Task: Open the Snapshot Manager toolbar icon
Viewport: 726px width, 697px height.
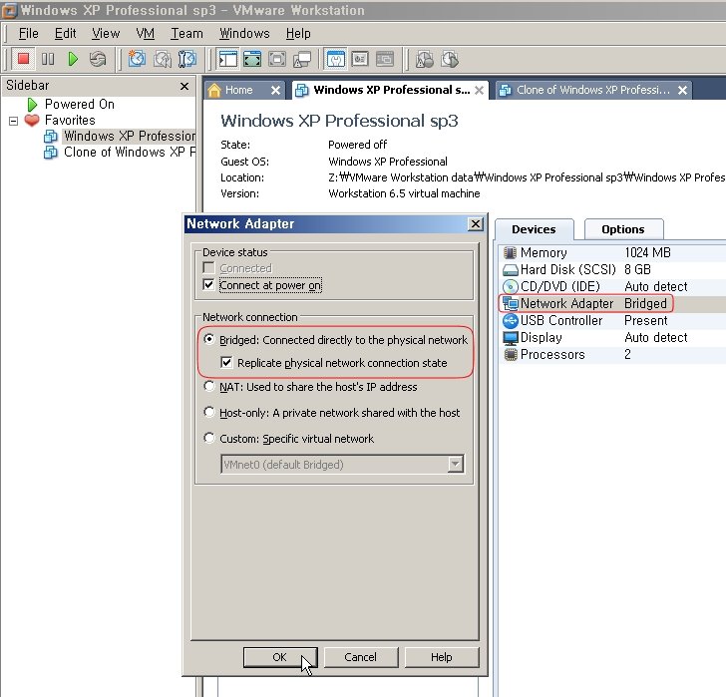Action: point(187,59)
